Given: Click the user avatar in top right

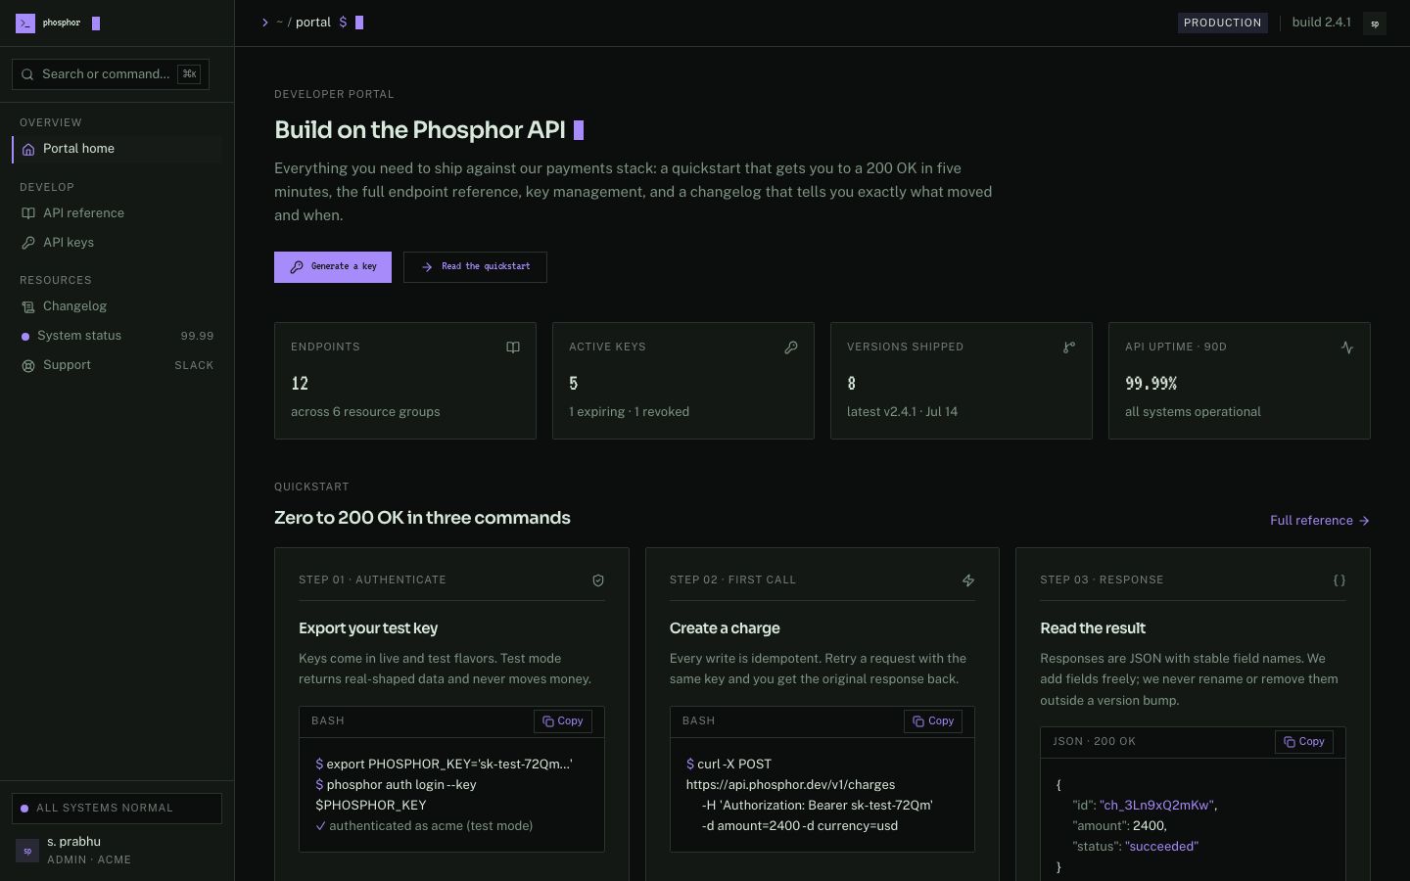Looking at the screenshot, I should [1375, 23].
